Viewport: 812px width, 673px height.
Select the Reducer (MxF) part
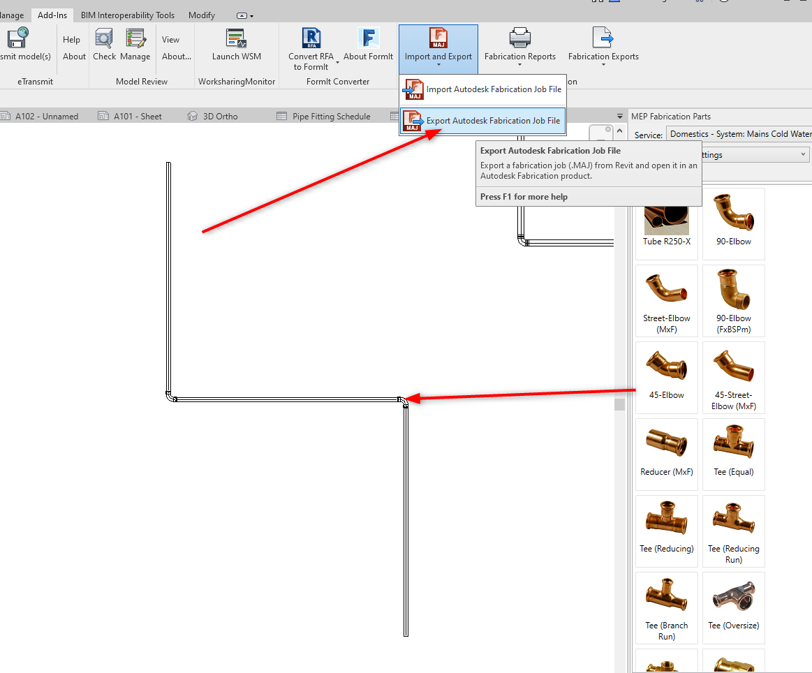[667, 454]
